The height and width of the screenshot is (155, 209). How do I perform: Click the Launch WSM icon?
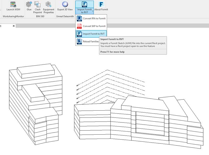tap(13, 4)
